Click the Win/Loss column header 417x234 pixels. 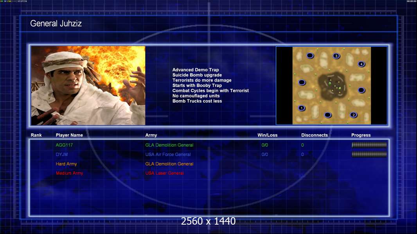(268, 135)
